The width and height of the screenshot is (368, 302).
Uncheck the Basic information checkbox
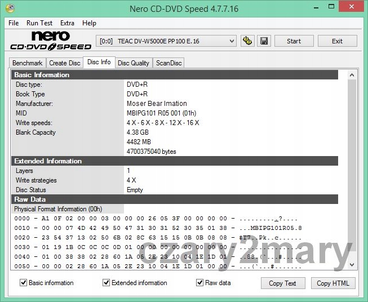tap(24, 283)
